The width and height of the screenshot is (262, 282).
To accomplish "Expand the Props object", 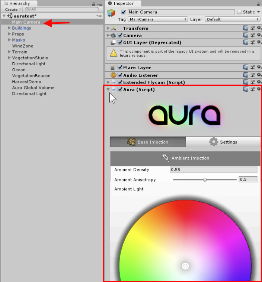I will [9, 34].
